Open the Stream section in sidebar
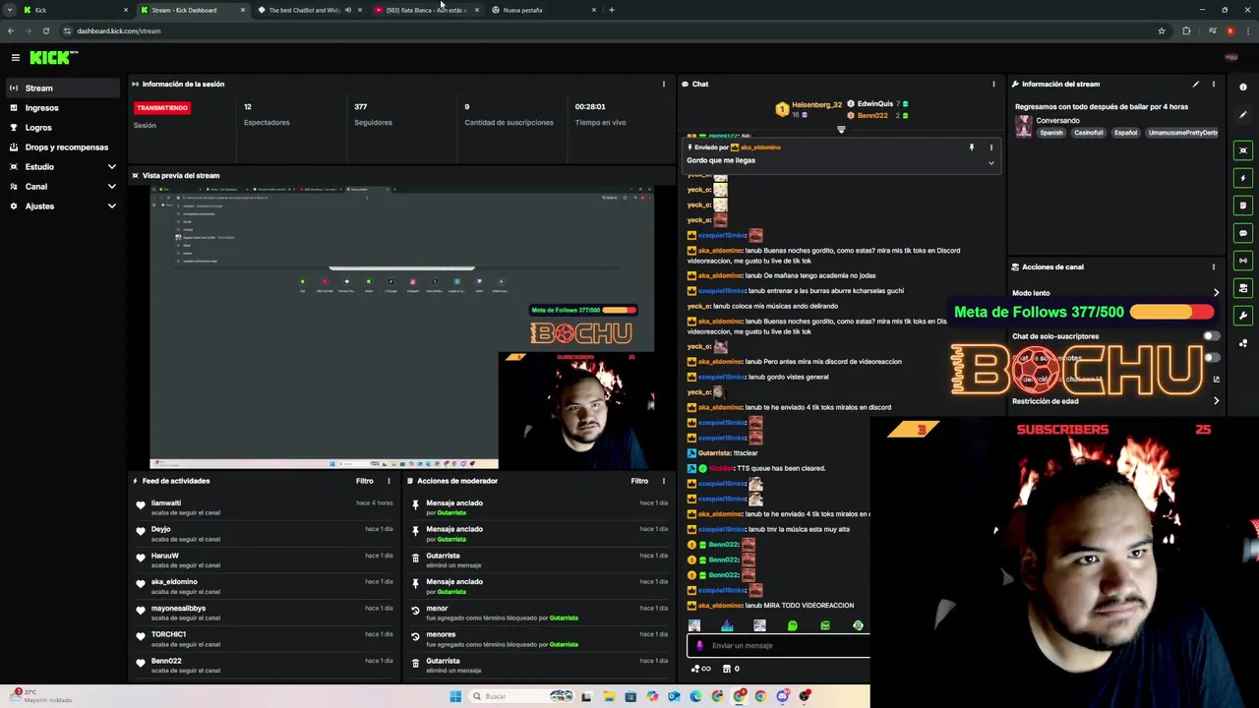The height and width of the screenshot is (708, 1259). [61, 88]
